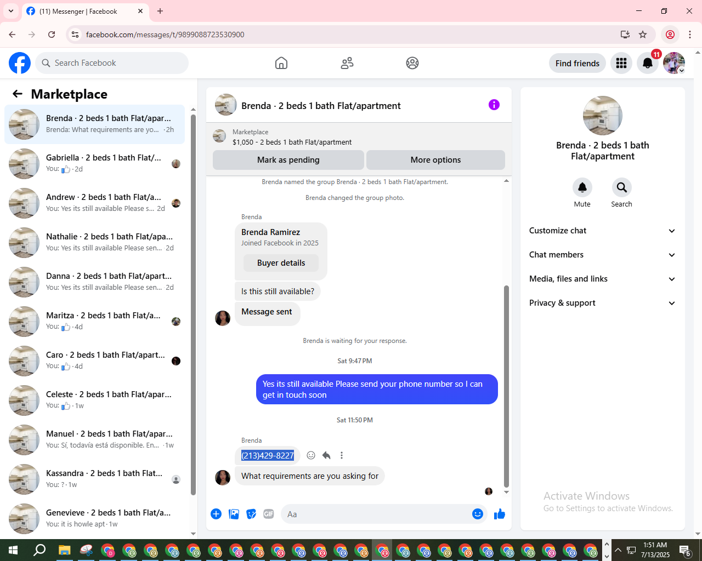Reply to the phone number message
Viewport: 702px width, 561px height.
coord(326,455)
